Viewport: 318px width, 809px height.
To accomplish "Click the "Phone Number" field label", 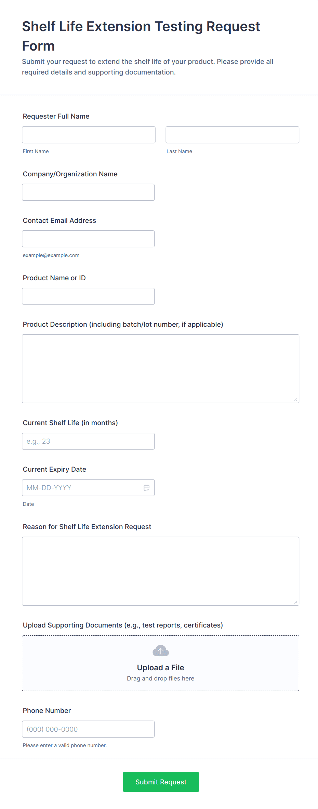I will click(47, 711).
